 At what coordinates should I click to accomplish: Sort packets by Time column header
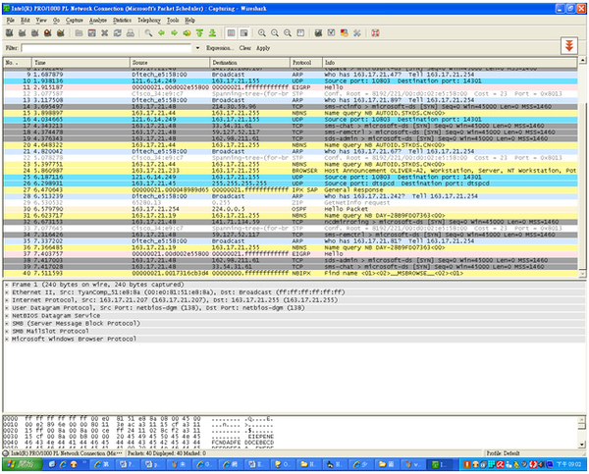(x=80, y=63)
